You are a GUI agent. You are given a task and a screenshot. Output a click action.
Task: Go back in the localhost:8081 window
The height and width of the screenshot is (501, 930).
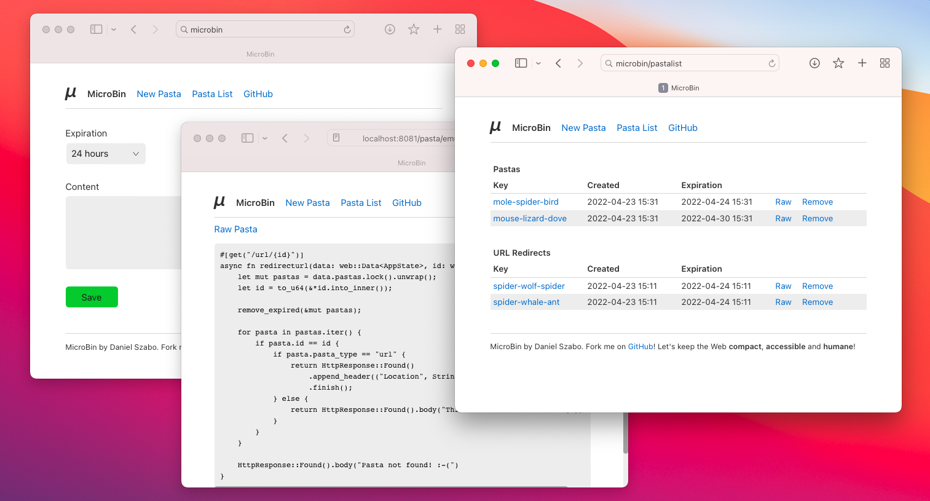(x=285, y=138)
